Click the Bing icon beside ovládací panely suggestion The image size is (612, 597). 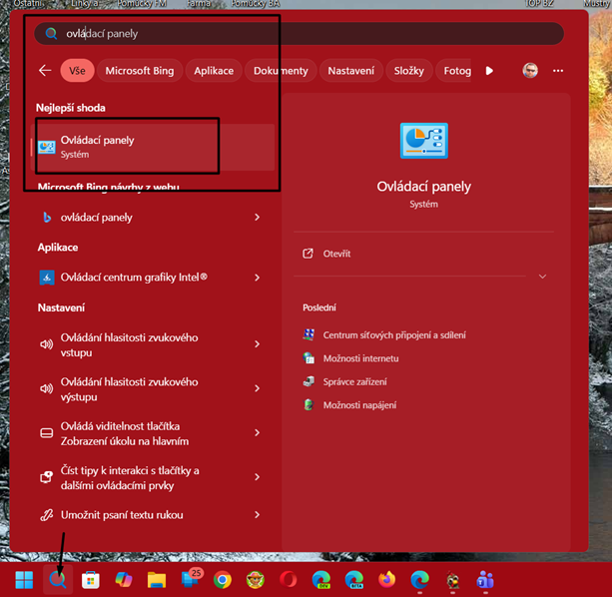[47, 218]
